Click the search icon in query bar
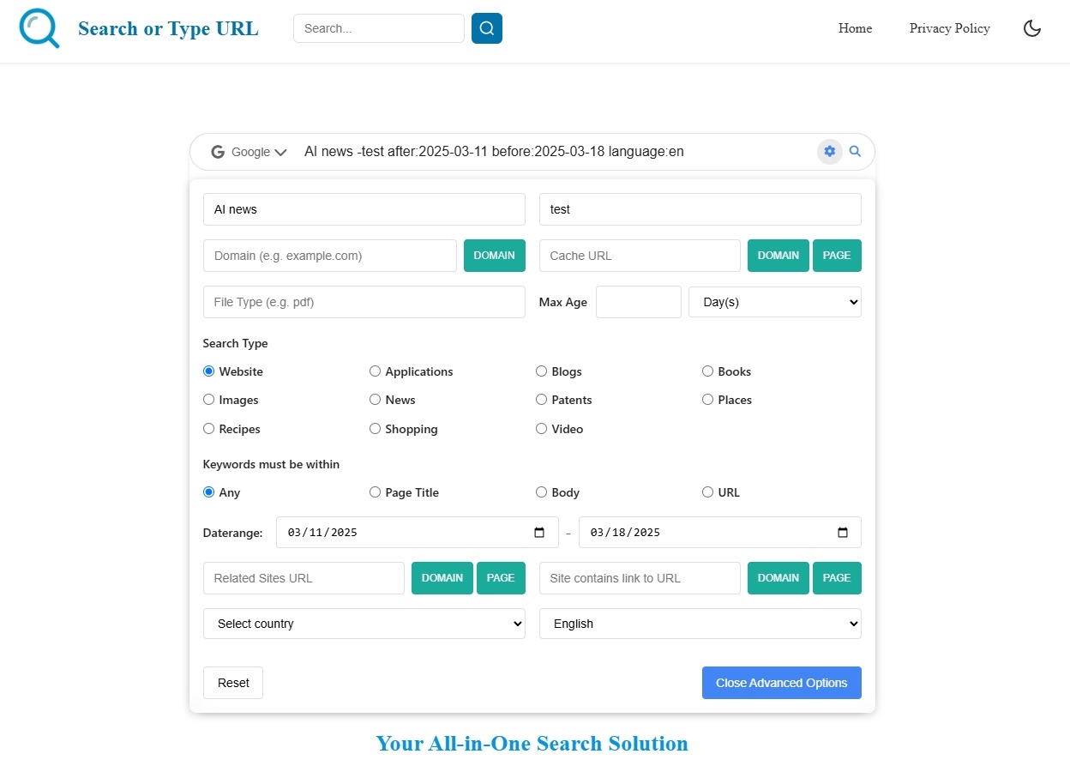This screenshot has height=772, width=1070. click(855, 152)
